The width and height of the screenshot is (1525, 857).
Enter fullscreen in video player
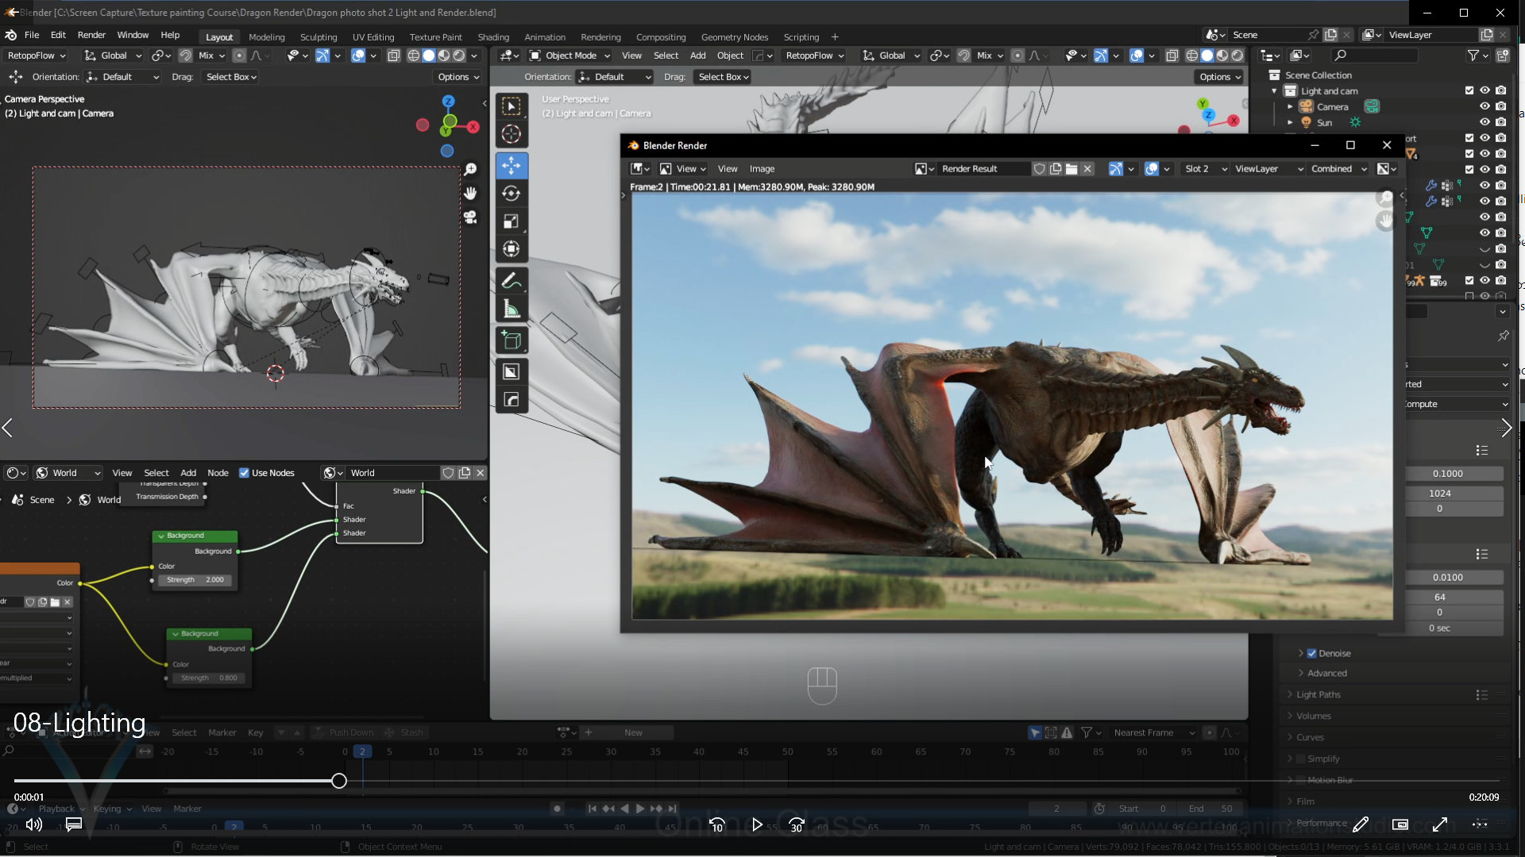coord(1440,824)
